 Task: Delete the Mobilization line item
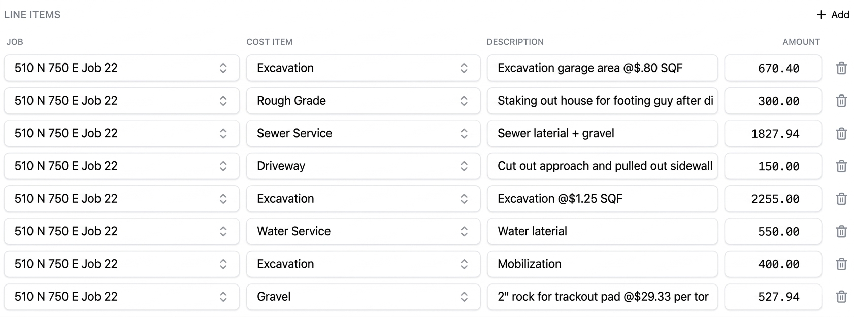[841, 264]
